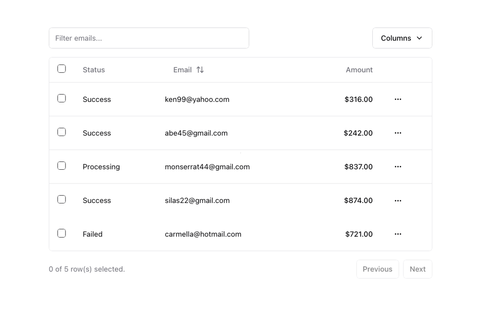This screenshot has height=309, width=491.
Task: Open the Columns dropdown
Action: (402, 38)
